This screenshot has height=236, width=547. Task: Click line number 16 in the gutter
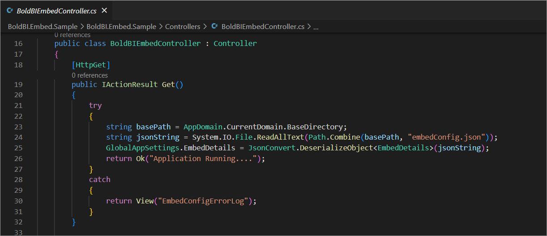click(18, 44)
